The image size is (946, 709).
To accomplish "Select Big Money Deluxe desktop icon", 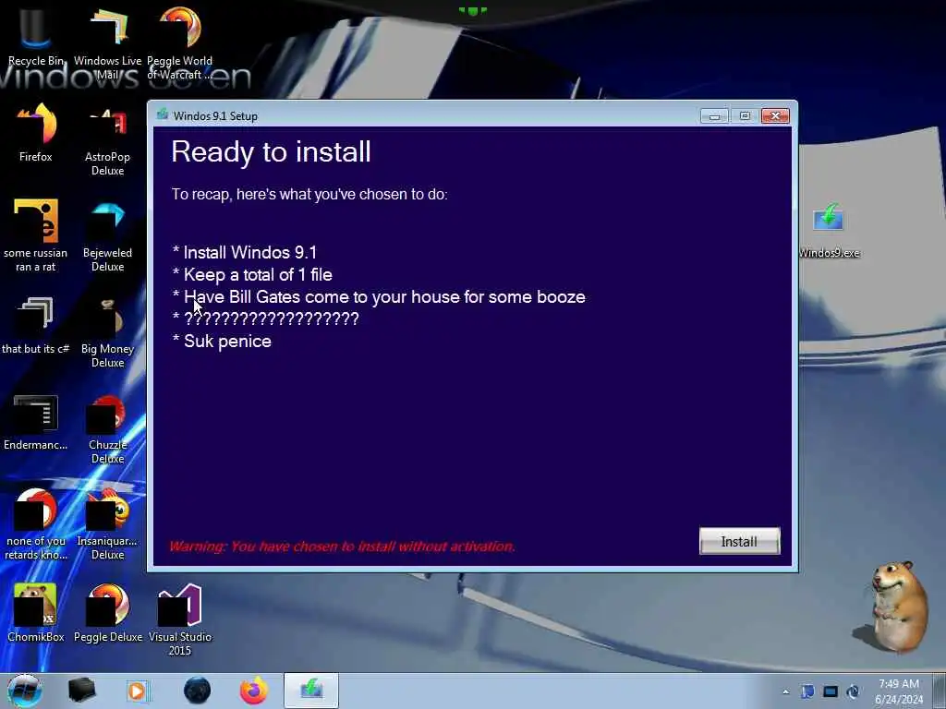I will 107,332.
